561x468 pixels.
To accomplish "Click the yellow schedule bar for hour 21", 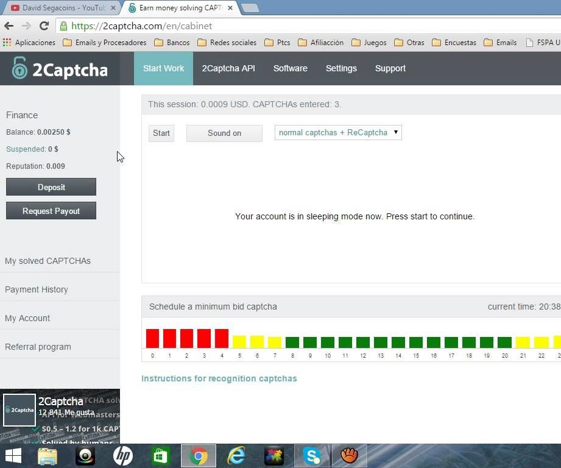I will click(x=523, y=342).
